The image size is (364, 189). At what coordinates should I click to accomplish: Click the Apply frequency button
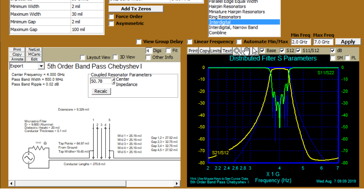pos(348,42)
